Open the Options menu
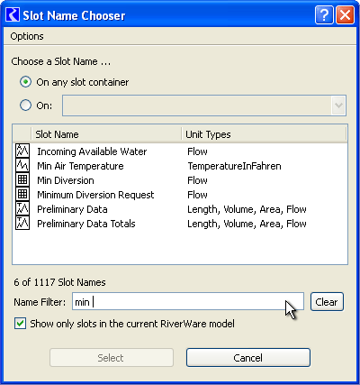 tap(27, 36)
